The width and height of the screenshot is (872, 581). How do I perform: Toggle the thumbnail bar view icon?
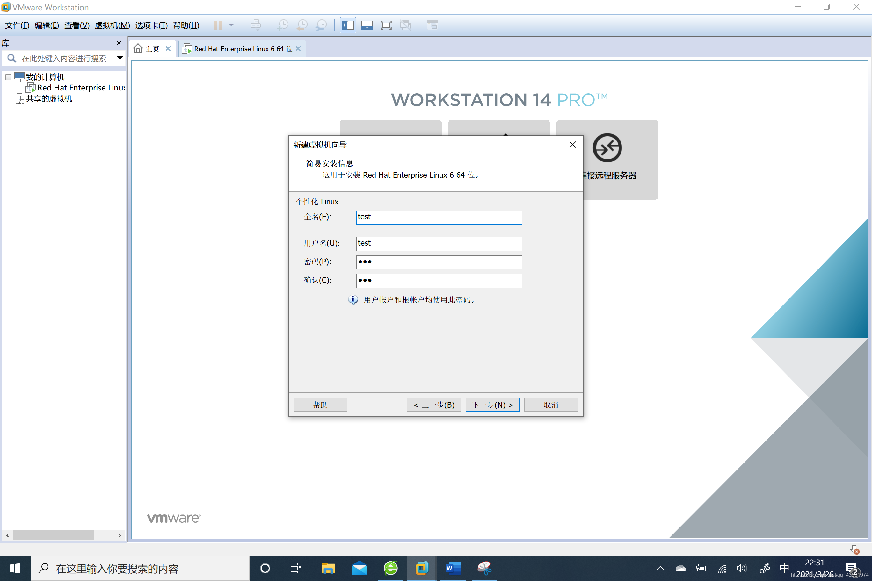point(367,25)
